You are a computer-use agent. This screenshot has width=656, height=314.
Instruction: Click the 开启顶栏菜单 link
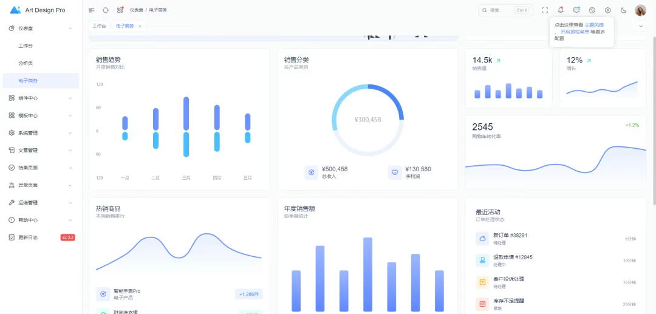point(575,32)
